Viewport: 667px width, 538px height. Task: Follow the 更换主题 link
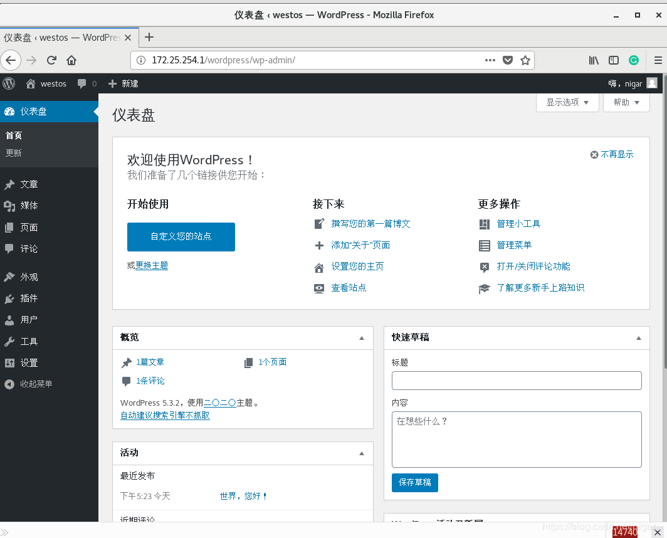point(152,266)
